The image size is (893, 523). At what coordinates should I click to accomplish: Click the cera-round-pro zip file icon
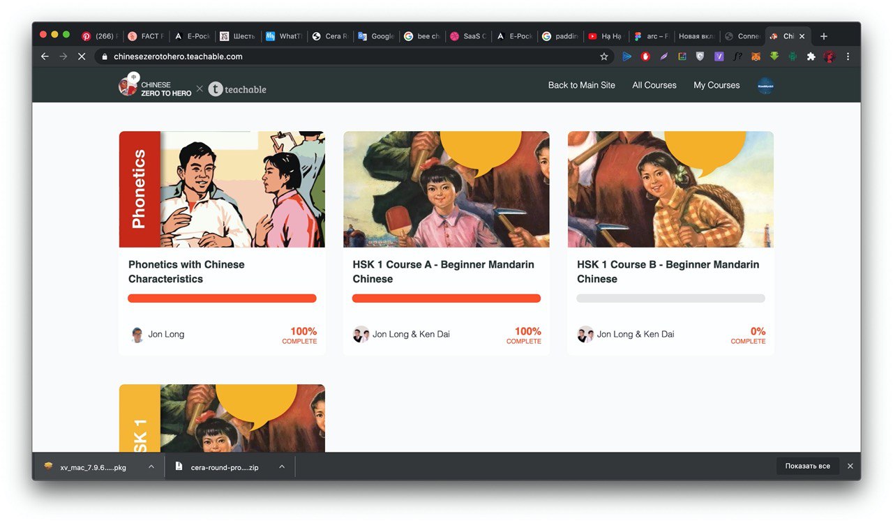(x=179, y=467)
